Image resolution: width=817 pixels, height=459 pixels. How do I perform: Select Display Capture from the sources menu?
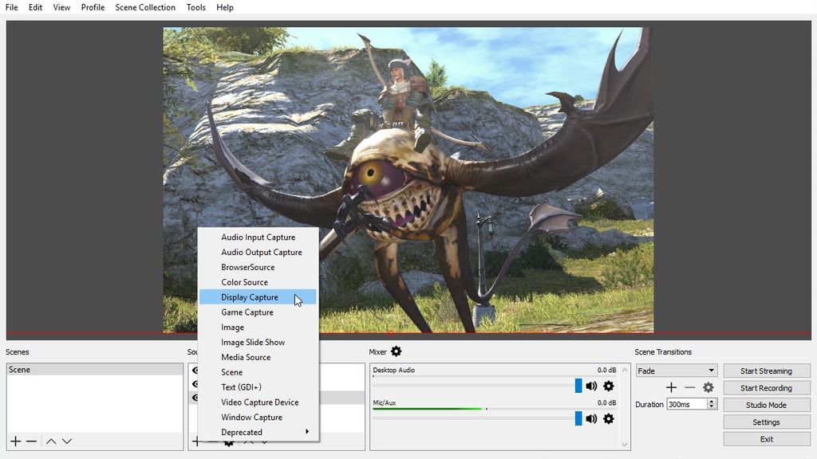[x=250, y=296]
